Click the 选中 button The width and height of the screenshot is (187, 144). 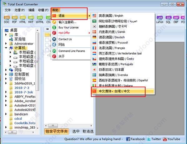(x=76, y=132)
